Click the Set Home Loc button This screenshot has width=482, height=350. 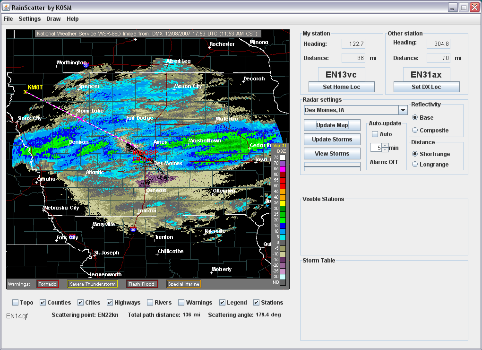point(341,87)
